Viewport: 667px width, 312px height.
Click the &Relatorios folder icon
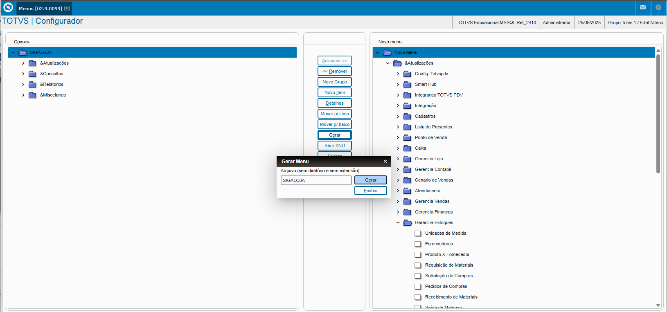point(32,84)
